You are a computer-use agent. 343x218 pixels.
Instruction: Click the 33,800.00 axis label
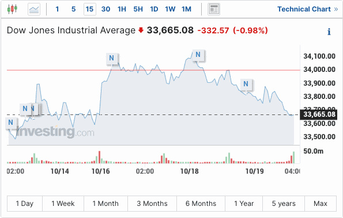[319, 96]
